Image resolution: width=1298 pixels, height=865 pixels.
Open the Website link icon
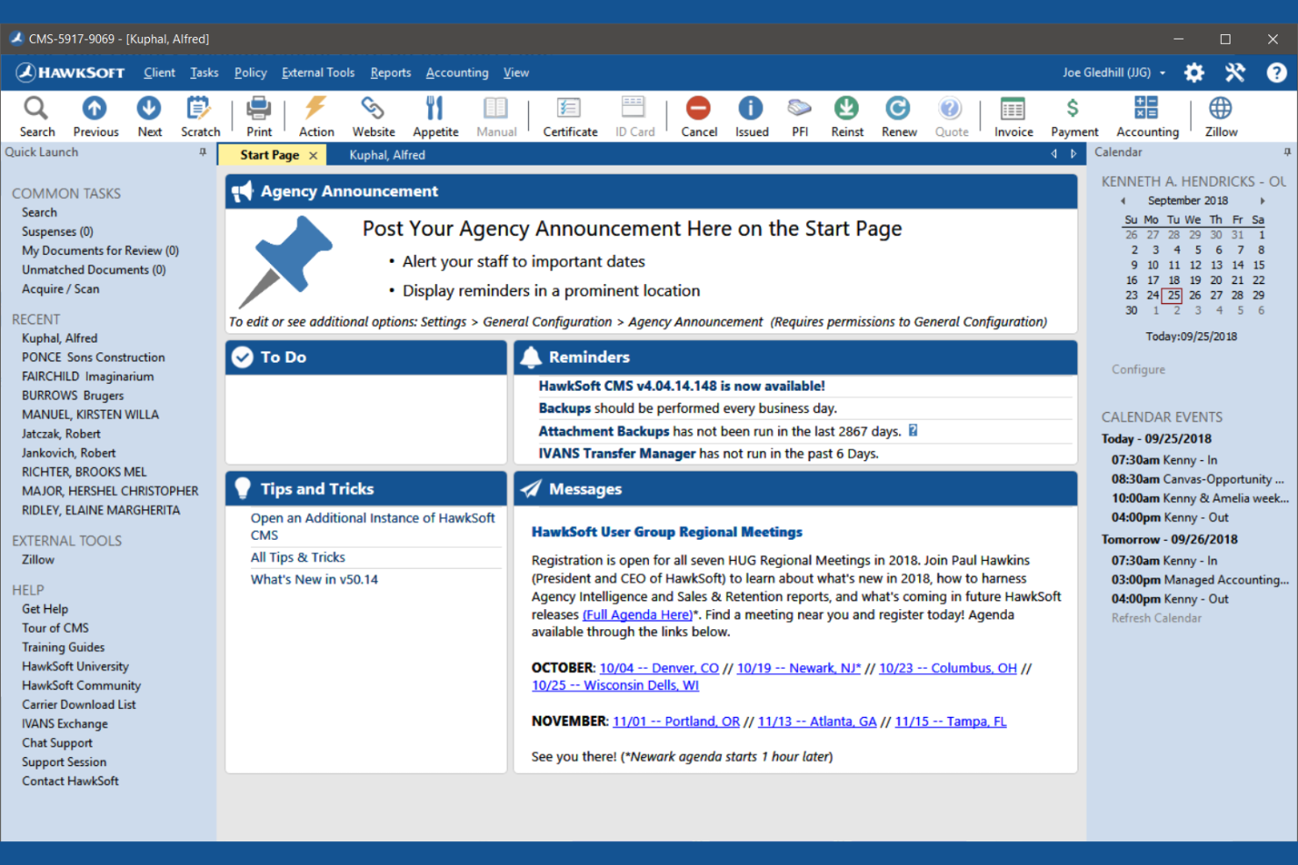click(x=374, y=117)
